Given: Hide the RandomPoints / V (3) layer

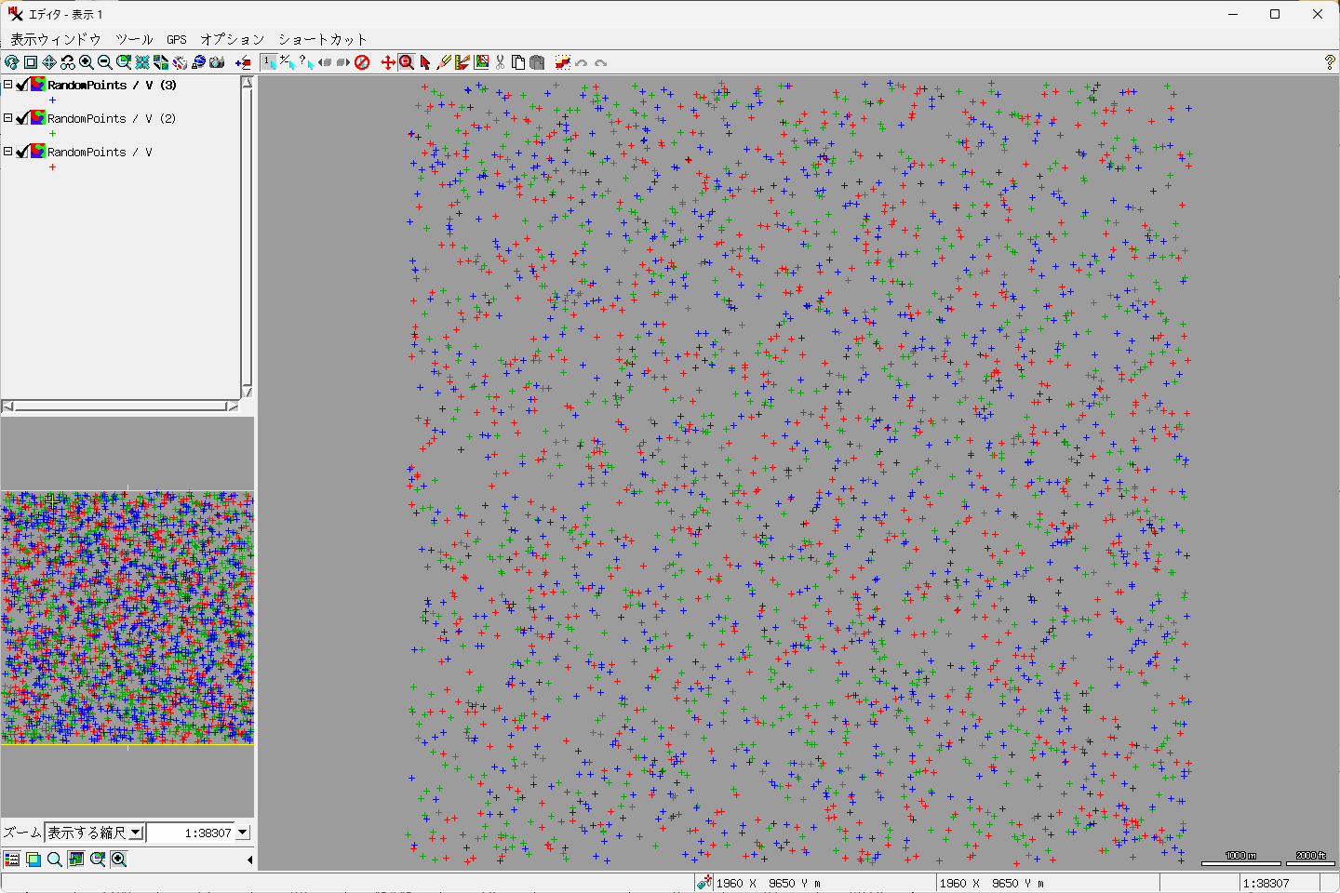Looking at the screenshot, I should coord(22,85).
